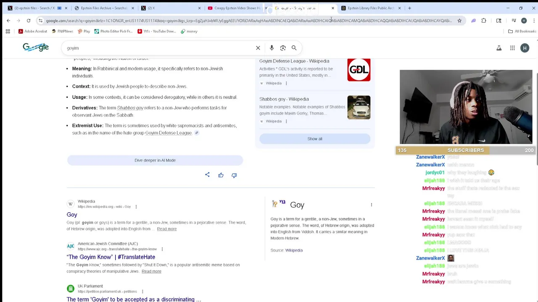Start voice search with the microphone icon

click(x=272, y=48)
